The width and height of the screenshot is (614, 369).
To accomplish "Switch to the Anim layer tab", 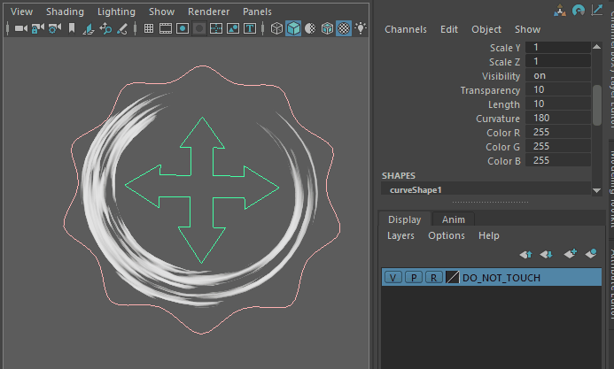I will pos(454,219).
